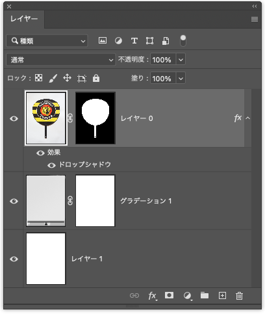This screenshot has width=265, height=314.
Task: Filter layers by text type icon
Action: (x=134, y=40)
